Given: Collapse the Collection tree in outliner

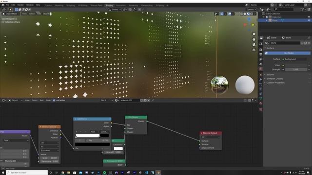Looking at the screenshot, I should (263, 17).
